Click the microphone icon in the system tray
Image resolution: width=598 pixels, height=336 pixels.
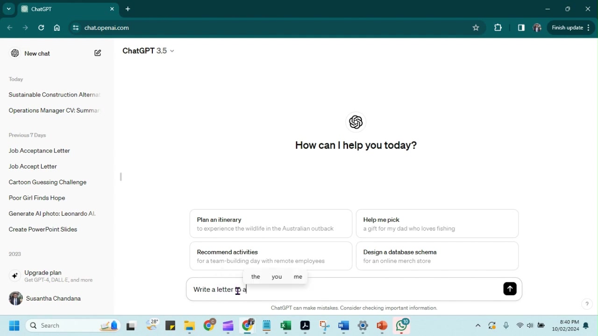coord(506,325)
